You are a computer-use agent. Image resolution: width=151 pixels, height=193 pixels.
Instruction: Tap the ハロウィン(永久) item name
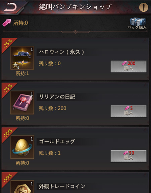[61, 52]
